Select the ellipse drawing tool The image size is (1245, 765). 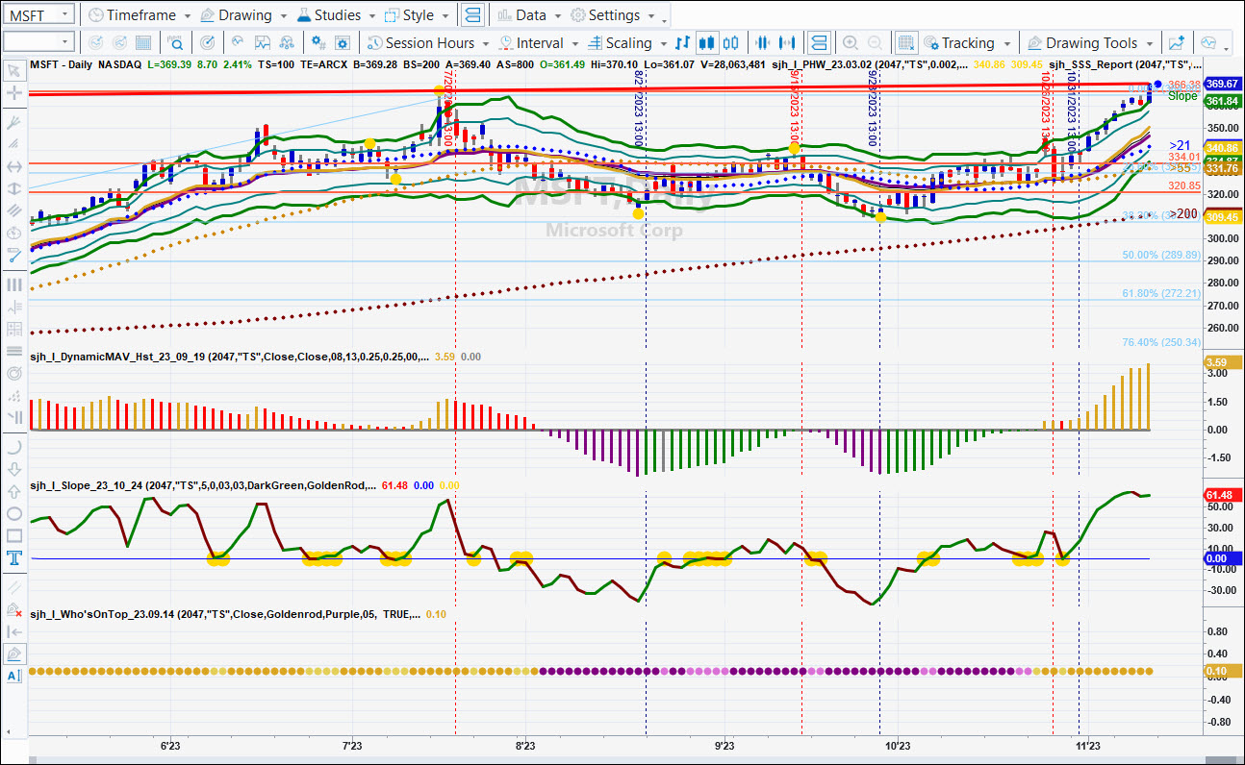click(14, 513)
